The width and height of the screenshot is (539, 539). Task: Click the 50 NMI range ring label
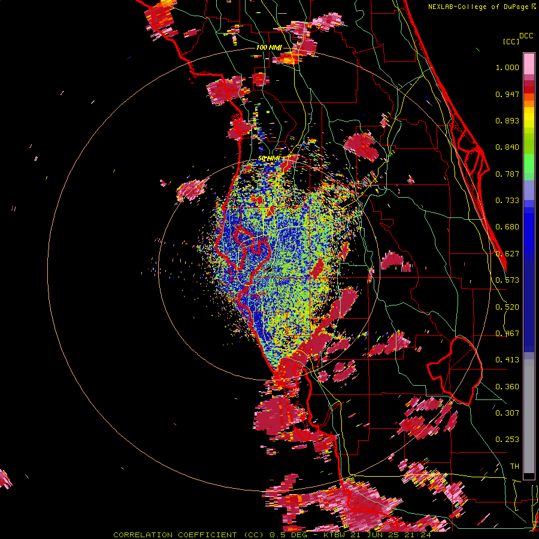[269, 159]
